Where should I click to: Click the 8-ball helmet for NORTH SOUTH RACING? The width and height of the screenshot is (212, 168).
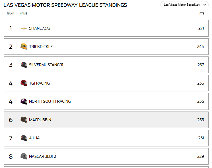click(x=24, y=101)
